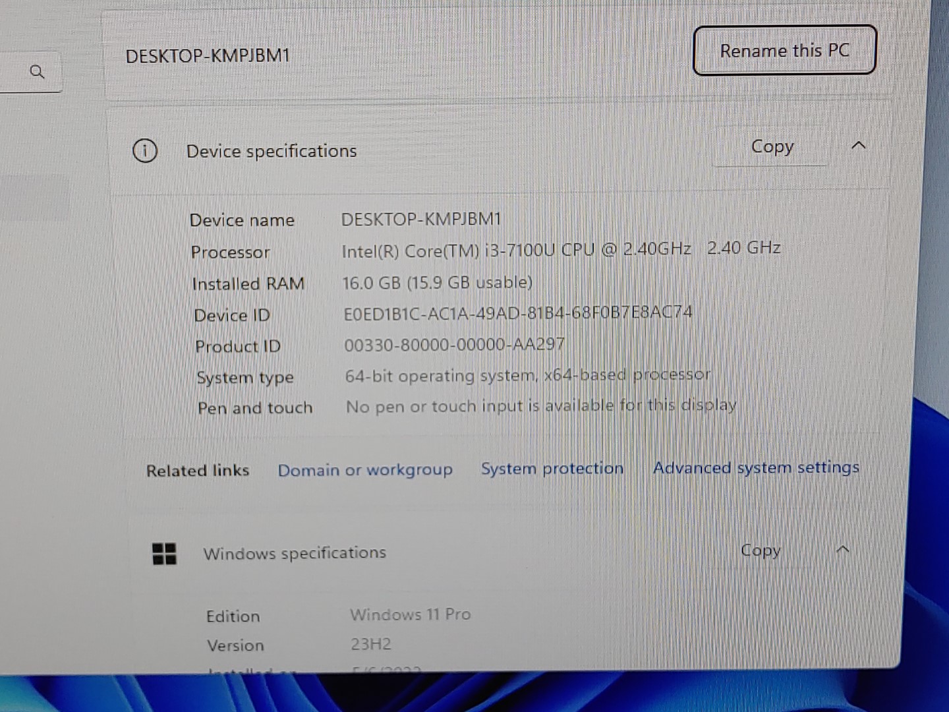Click the Related links label
949x712 pixels.
pyautogui.click(x=198, y=471)
